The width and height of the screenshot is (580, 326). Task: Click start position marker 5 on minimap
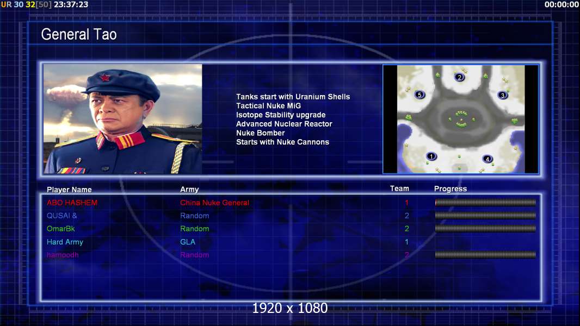(419, 95)
